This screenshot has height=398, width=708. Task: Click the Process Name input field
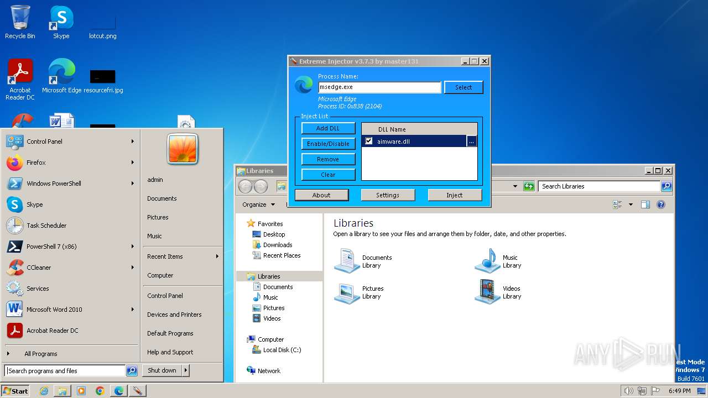click(x=379, y=87)
